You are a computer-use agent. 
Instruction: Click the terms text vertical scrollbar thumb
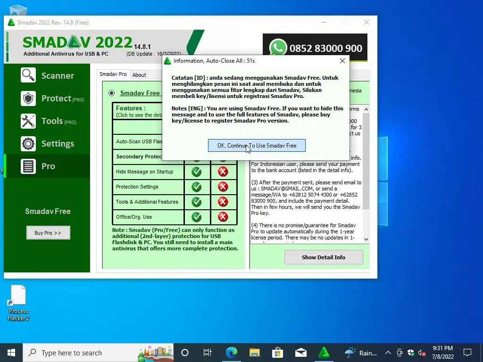coord(366,161)
